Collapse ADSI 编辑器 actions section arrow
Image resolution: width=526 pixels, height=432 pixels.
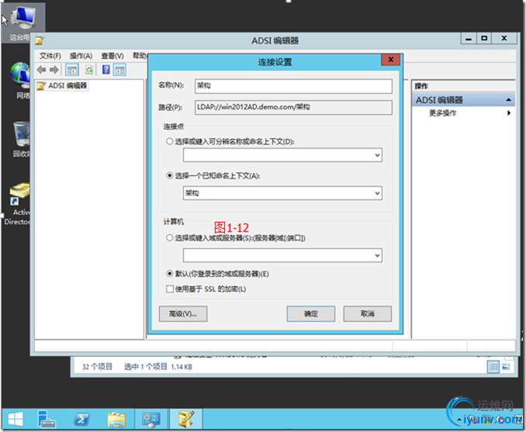click(x=509, y=100)
